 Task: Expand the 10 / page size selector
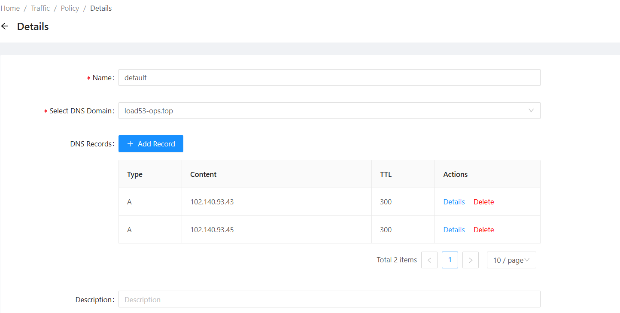(511, 260)
